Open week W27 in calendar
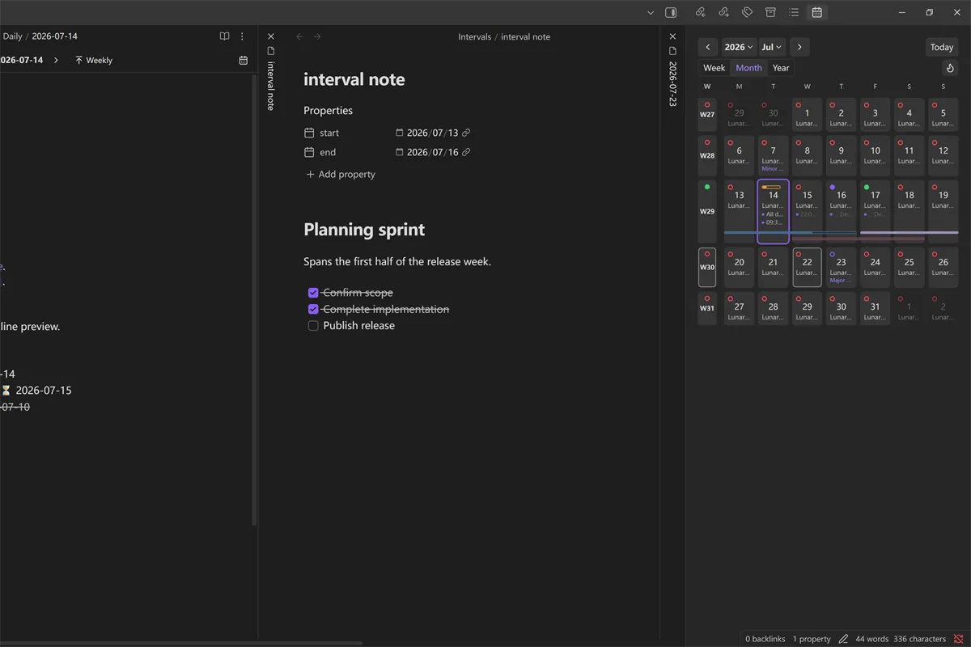 pos(707,114)
